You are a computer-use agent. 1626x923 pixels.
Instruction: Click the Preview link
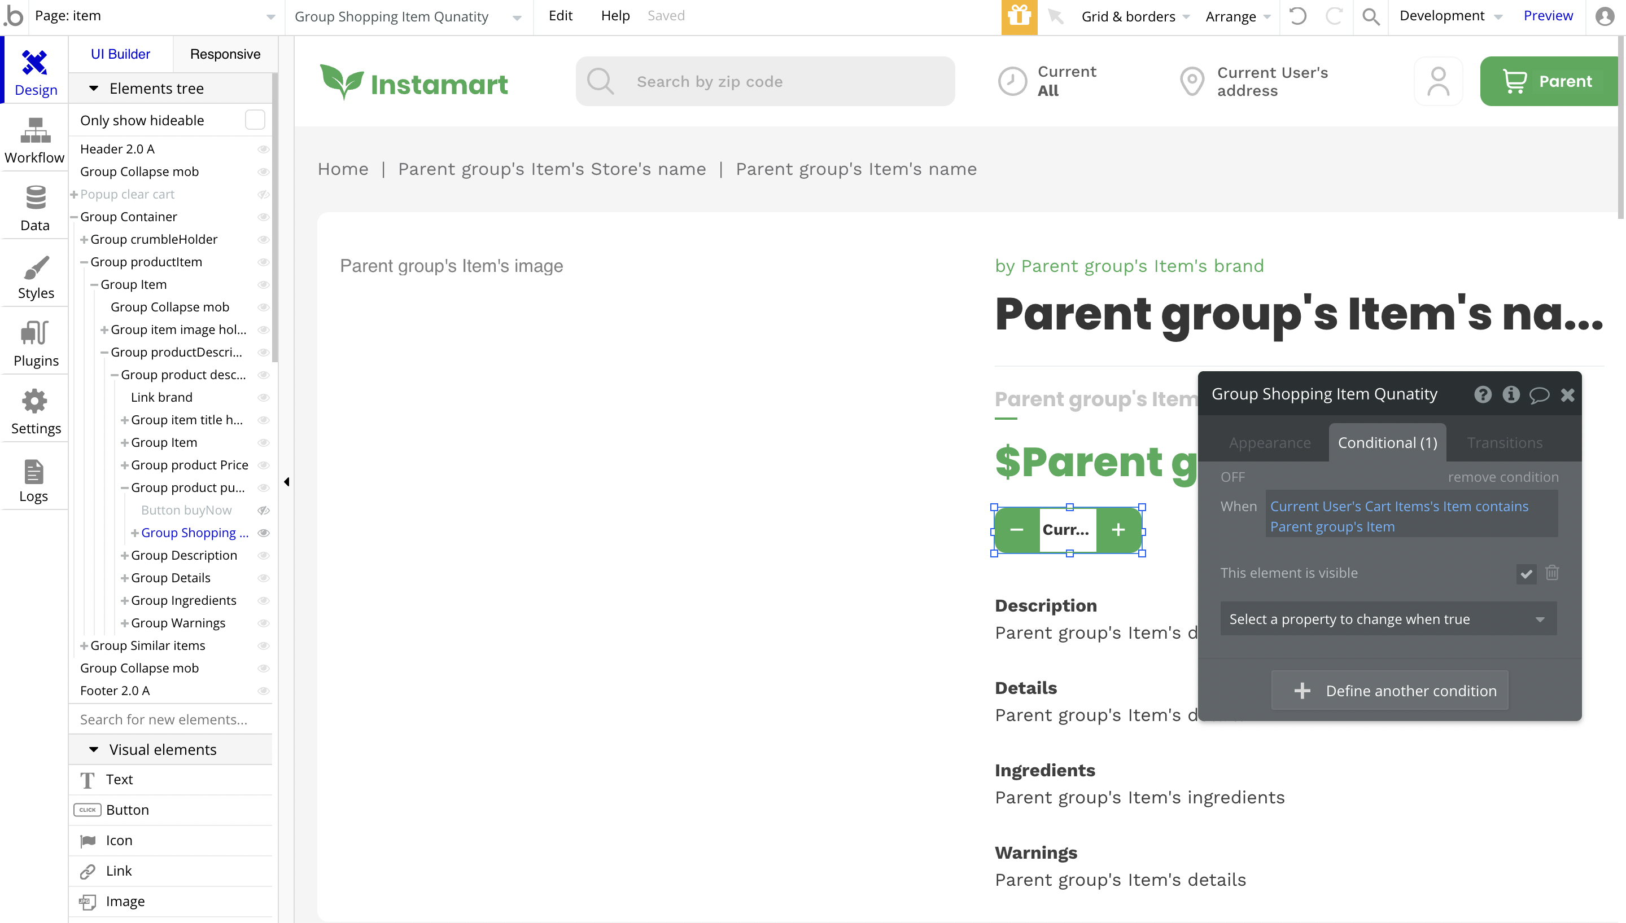[1548, 16]
